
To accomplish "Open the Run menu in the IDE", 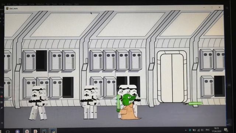I will click(x=48, y=4).
